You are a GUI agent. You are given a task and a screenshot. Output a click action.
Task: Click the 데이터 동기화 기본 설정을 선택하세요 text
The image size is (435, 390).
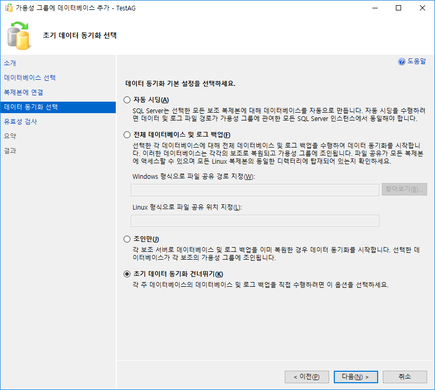click(180, 83)
